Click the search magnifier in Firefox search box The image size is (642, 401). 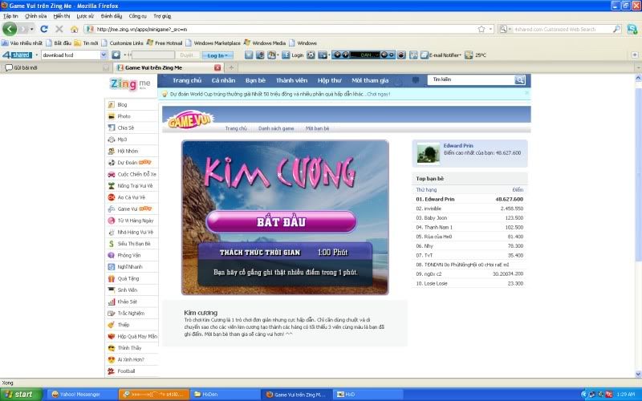click(616, 29)
